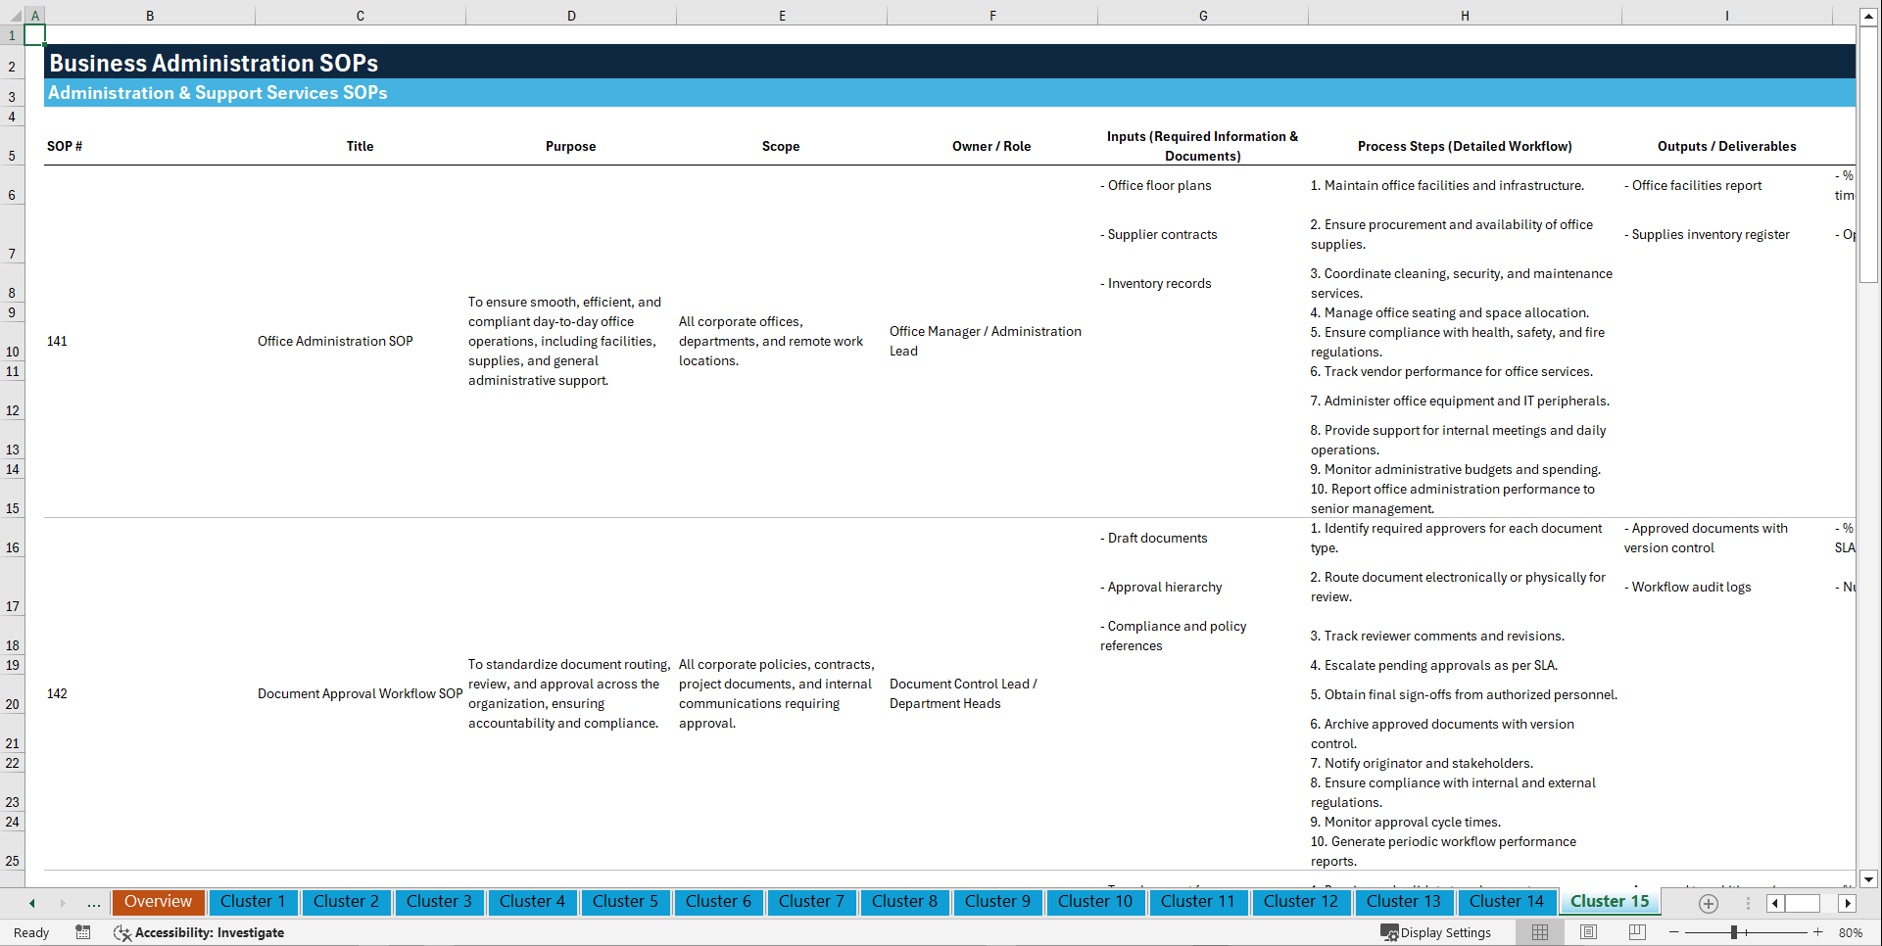This screenshot has height=946, width=1882.
Task: Zoom out using the minus icon
Action: coord(1673,932)
